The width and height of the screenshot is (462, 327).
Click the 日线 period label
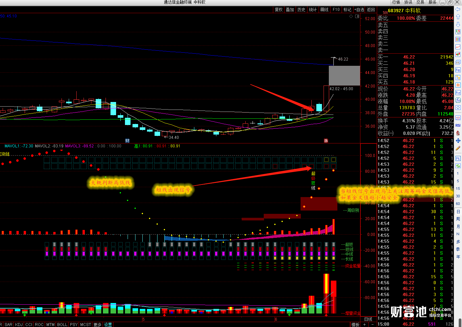click(368, 319)
